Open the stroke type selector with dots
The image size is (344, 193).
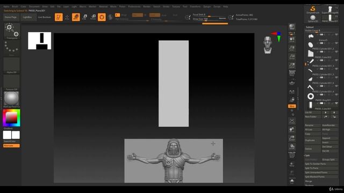pos(12,48)
